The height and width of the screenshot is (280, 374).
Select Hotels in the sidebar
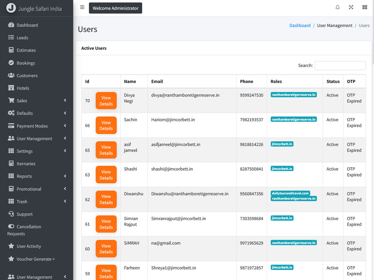coord(37,88)
